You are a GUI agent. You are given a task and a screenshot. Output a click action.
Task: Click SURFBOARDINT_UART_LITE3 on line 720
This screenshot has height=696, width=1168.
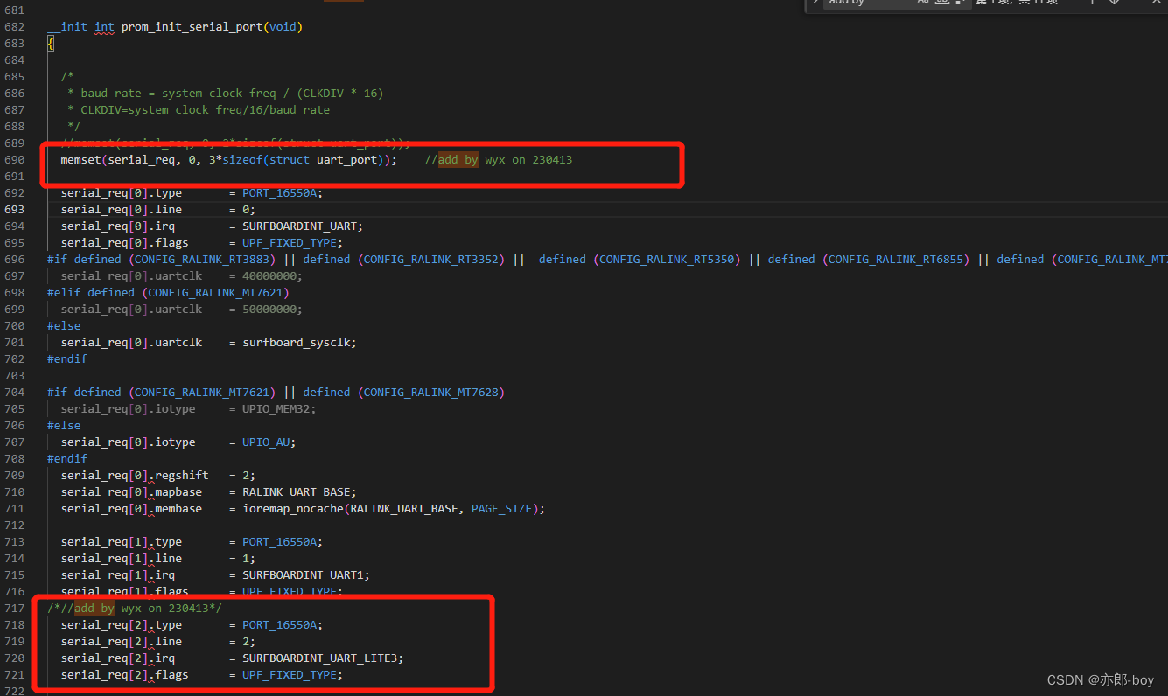pyautogui.click(x=320, y=658)
